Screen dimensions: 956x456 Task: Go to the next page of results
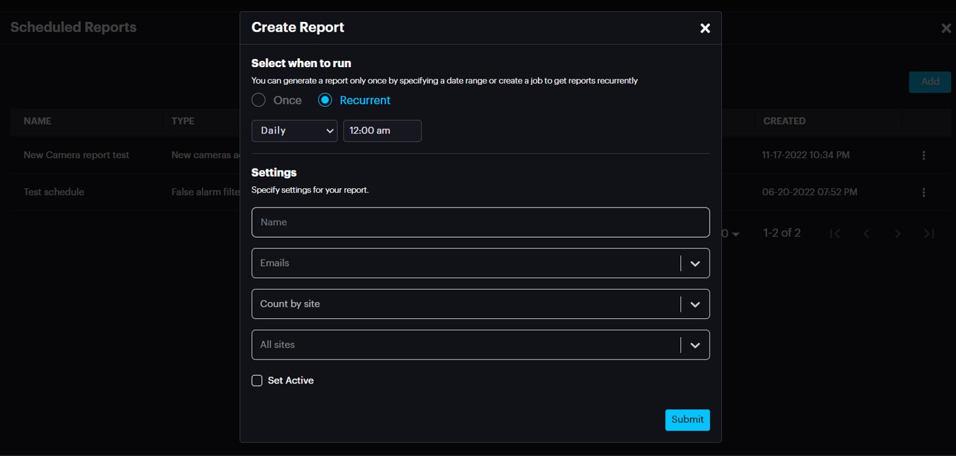898,233
